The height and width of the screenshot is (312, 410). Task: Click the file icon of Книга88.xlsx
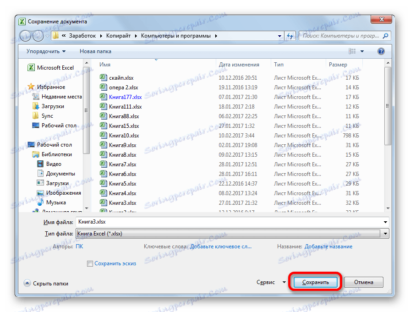[103, 116]
